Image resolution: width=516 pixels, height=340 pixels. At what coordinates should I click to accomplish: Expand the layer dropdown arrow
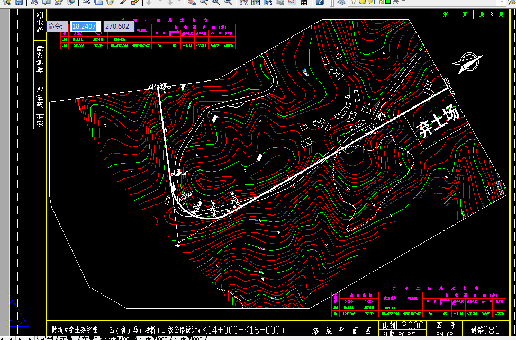point(502,2)
